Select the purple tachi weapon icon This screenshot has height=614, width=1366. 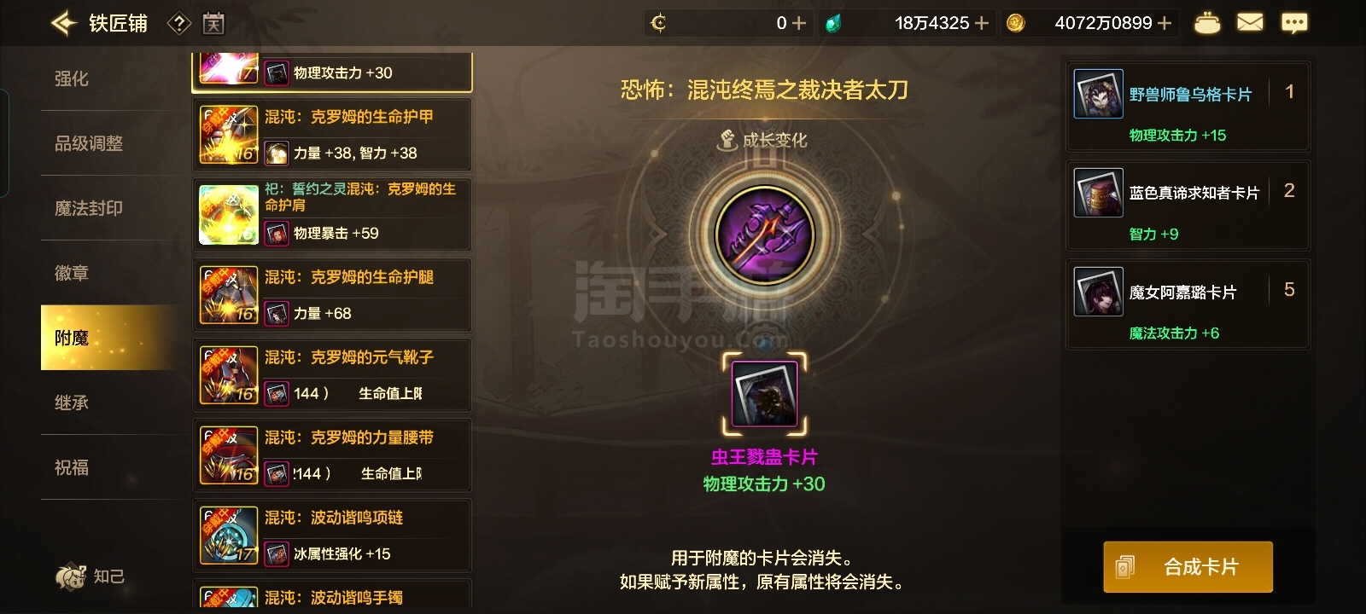pos(765,234)
